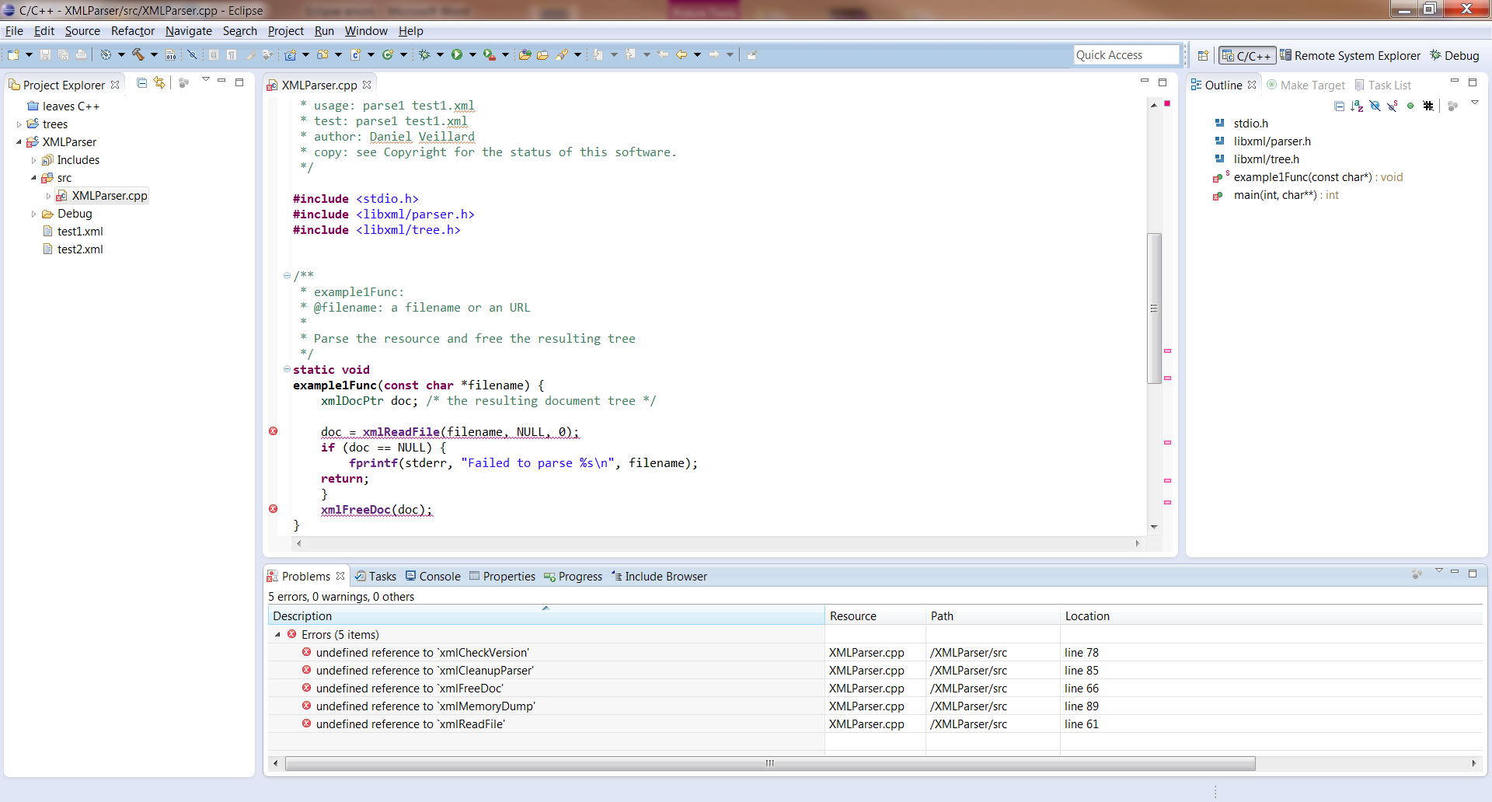
Task: Click the New file toolbar icon
Action: (x=13, y=54)
